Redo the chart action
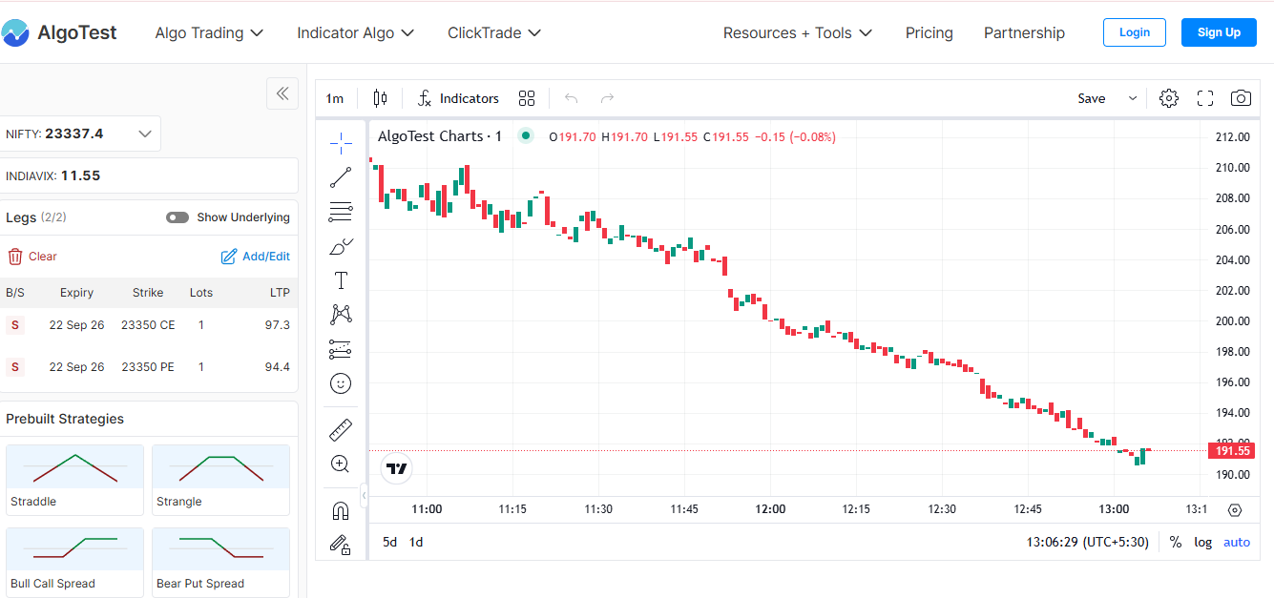 [x=607, y=98]
